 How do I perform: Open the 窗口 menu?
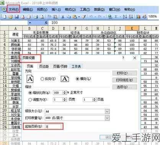click(x=114, y=10)
